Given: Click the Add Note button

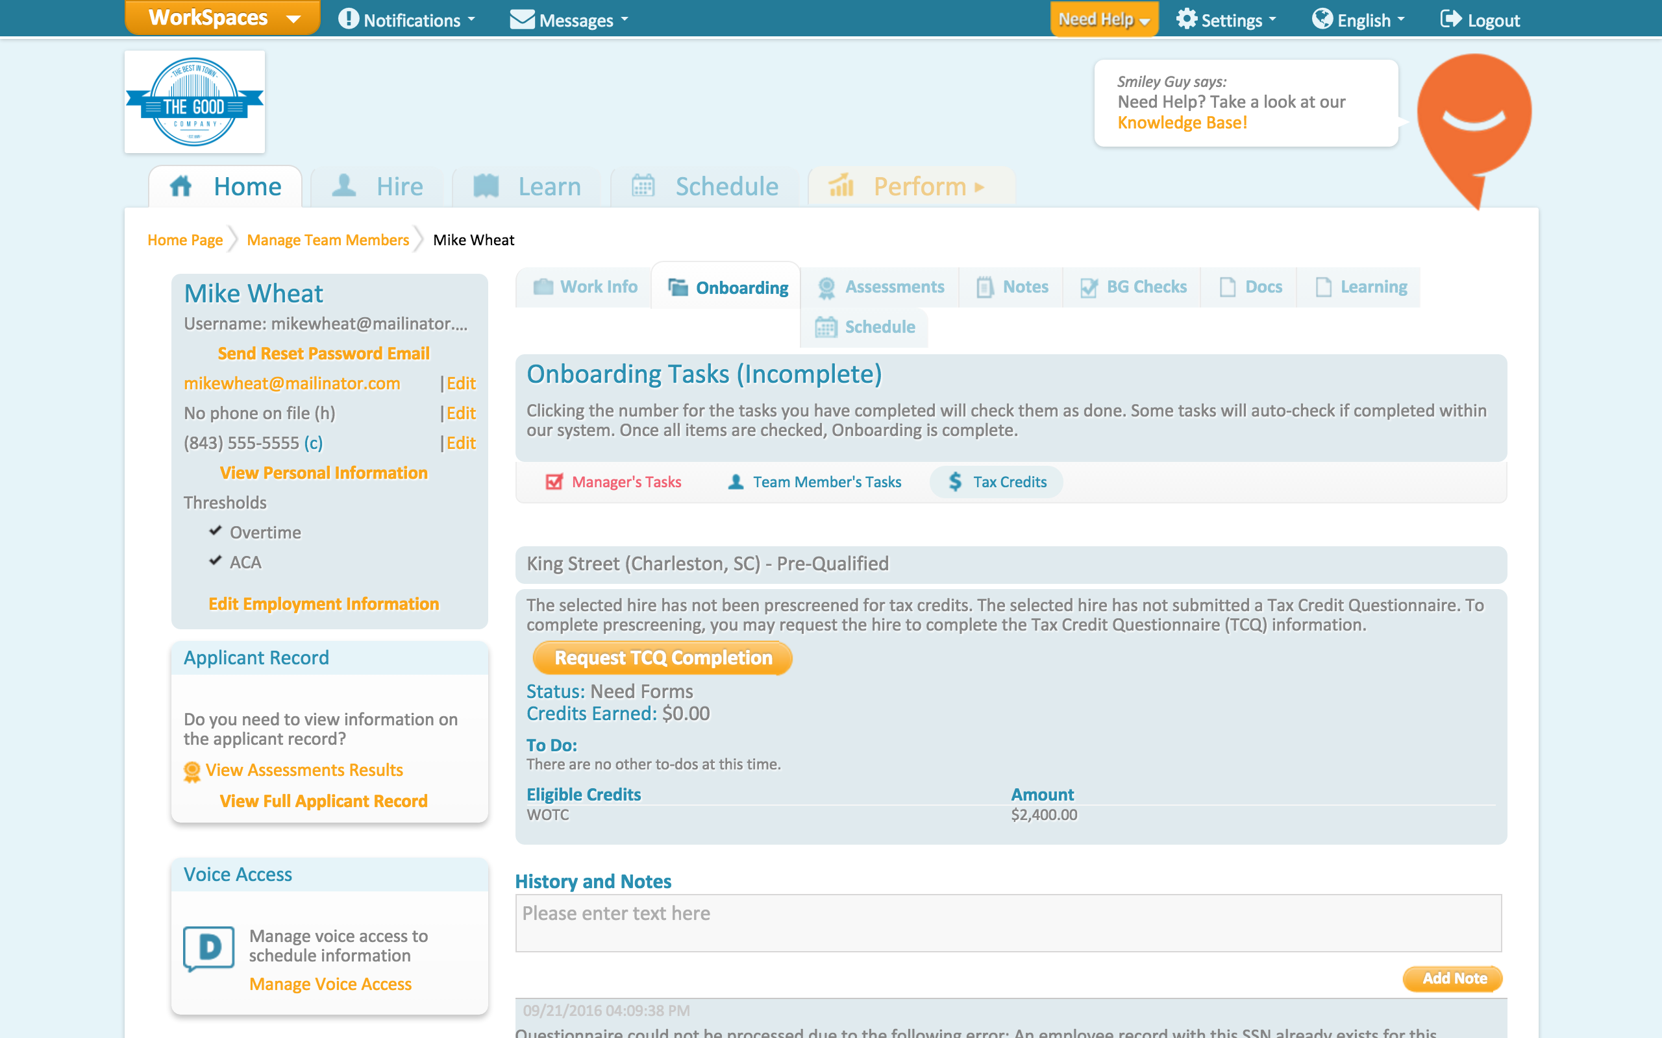Looking at the screenshot, I should (x=1452, y=978).
